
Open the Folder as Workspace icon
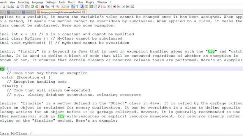tap(104, 7)
